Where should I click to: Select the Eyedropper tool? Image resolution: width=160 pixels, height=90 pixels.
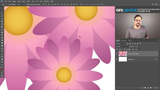point(2,24)
